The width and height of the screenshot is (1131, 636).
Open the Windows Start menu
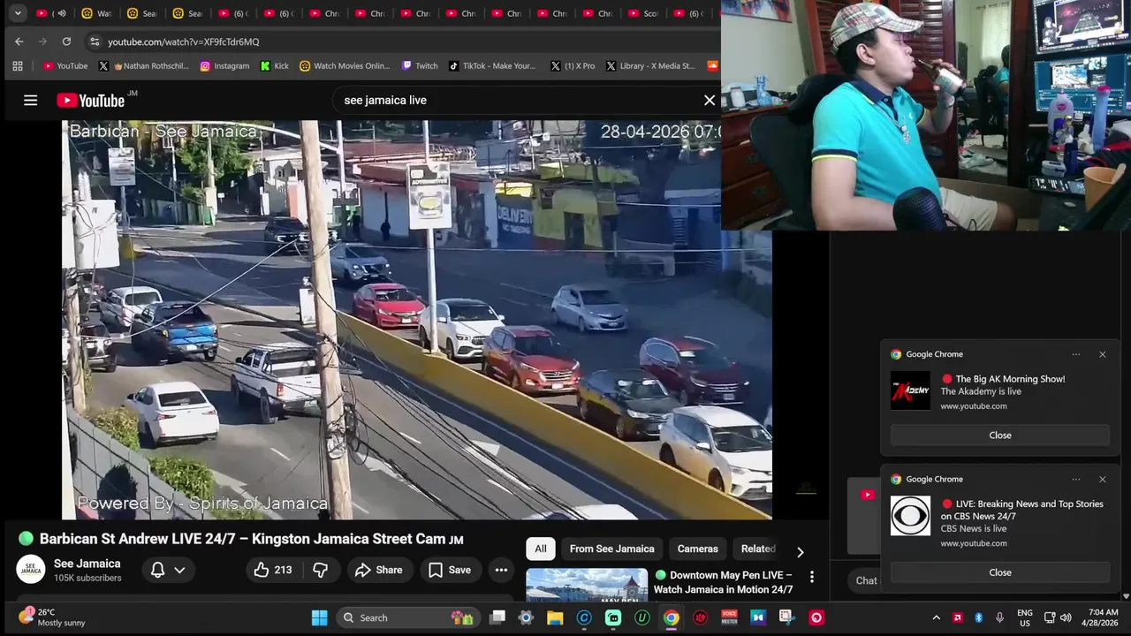click(319, 617)
